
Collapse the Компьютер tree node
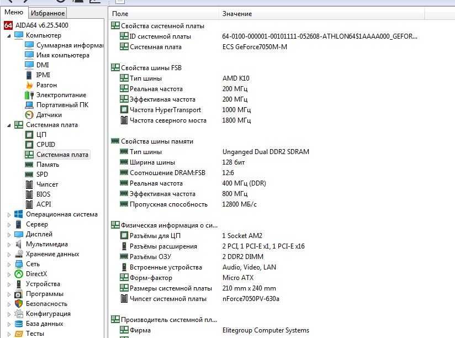tap(9, 36)
